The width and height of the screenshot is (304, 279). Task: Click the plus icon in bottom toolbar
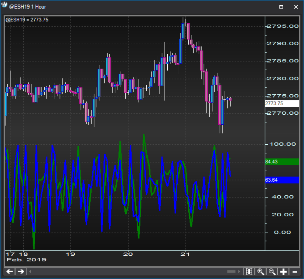pos(283,271)
